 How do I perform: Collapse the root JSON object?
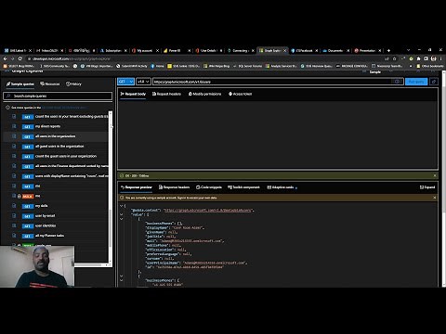click(121, 206)
